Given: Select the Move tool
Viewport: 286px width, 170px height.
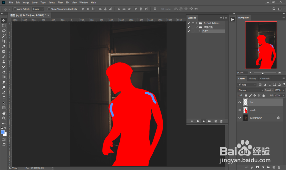Looking at the screenshot, I should click(x=4, y=21).
